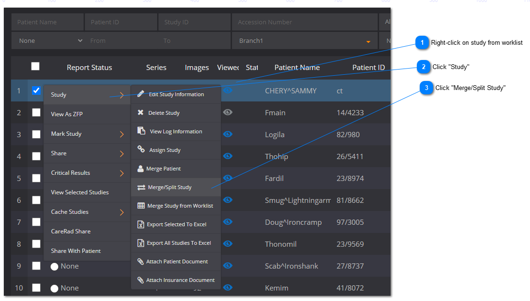Image resolution: width=530 pixels, height=301 pixels.
Task: Click the table icon for Merge Study from Worklist
Action: click(141, 206)
